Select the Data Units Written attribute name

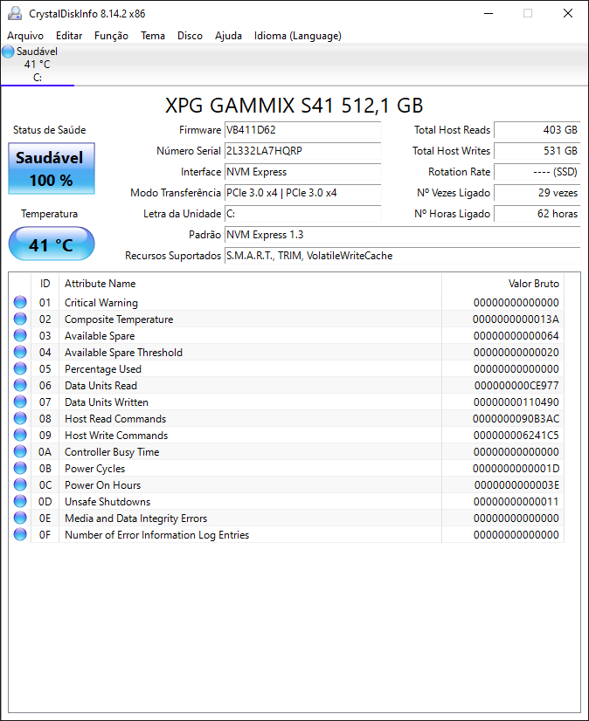[x=107, y=402]
